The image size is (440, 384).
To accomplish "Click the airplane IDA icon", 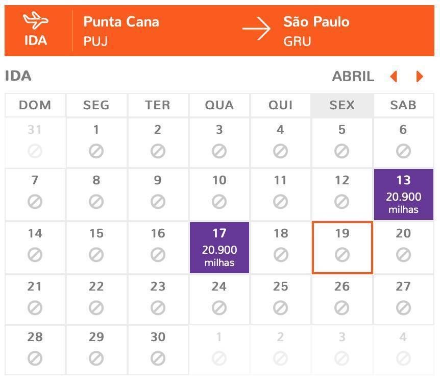I will coord(36,20).
